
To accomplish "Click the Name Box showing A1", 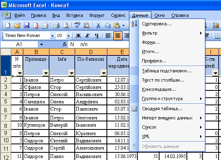I will (x=19, y=44).
